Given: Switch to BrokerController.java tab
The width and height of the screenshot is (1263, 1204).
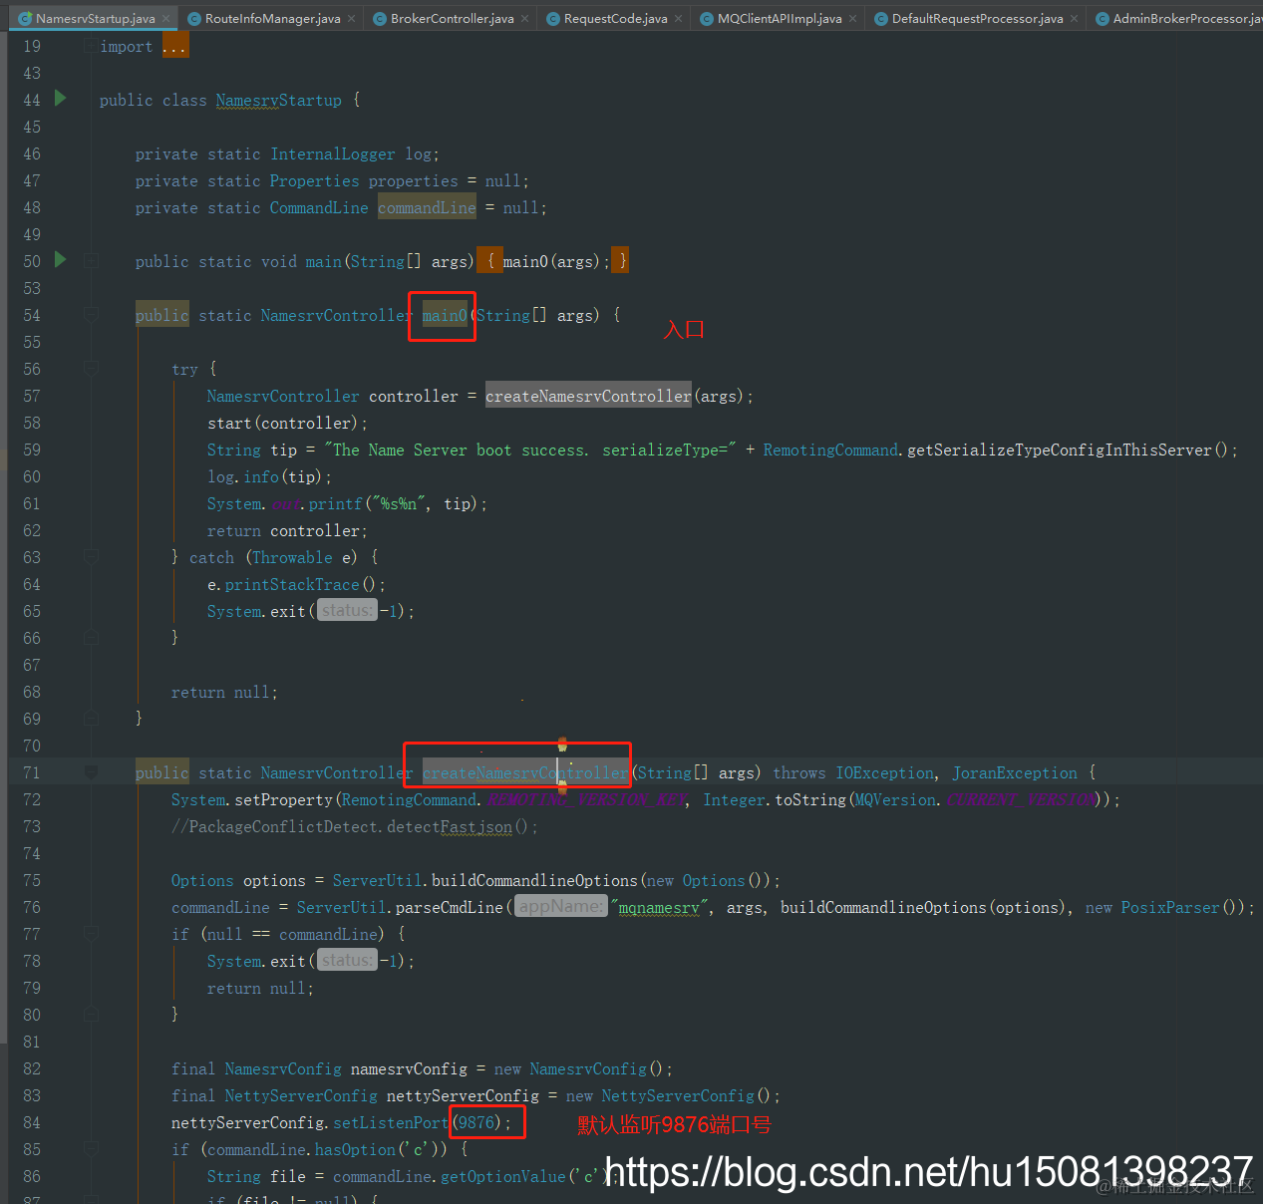Looking at the screenshot, I should 453,18.
